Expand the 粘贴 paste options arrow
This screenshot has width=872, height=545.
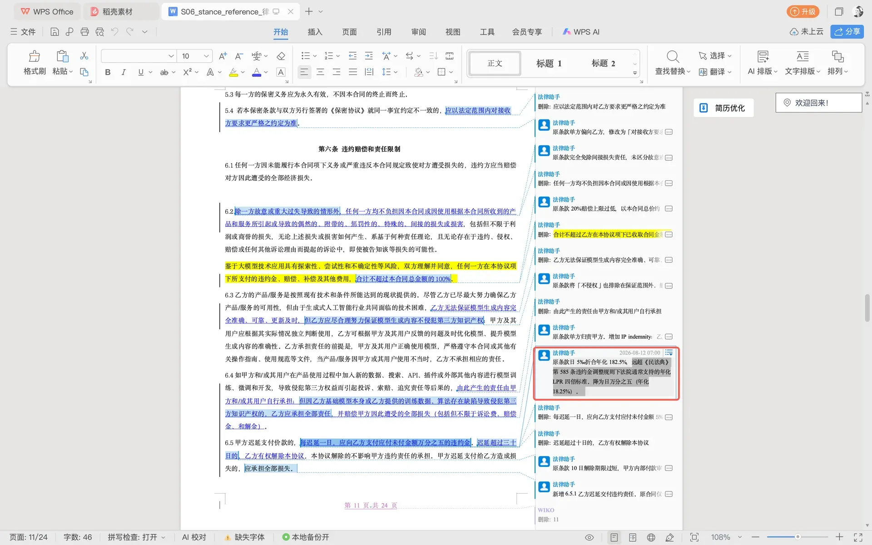click(x=71, y=71)
